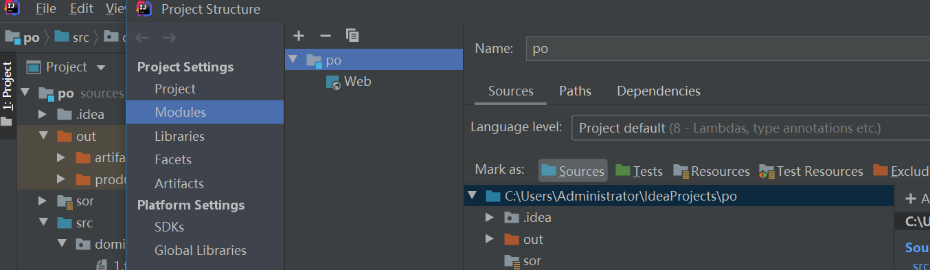Click the forward arrow in Project Structure

click(169, 37)
